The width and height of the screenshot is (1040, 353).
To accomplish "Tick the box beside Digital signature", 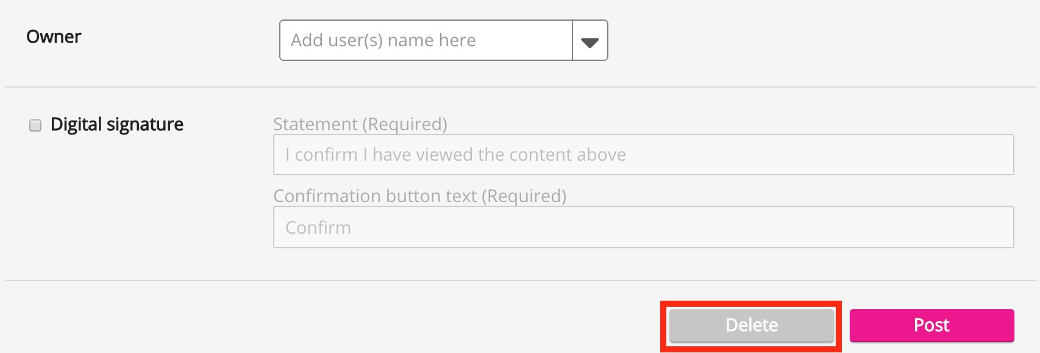I will [x=35, y=125].
